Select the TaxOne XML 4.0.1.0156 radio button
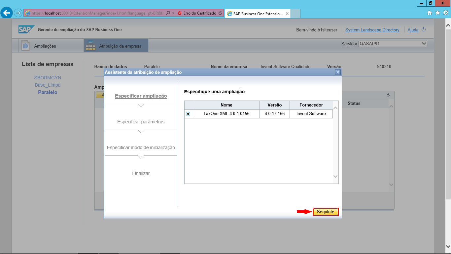 pos(188,114)
